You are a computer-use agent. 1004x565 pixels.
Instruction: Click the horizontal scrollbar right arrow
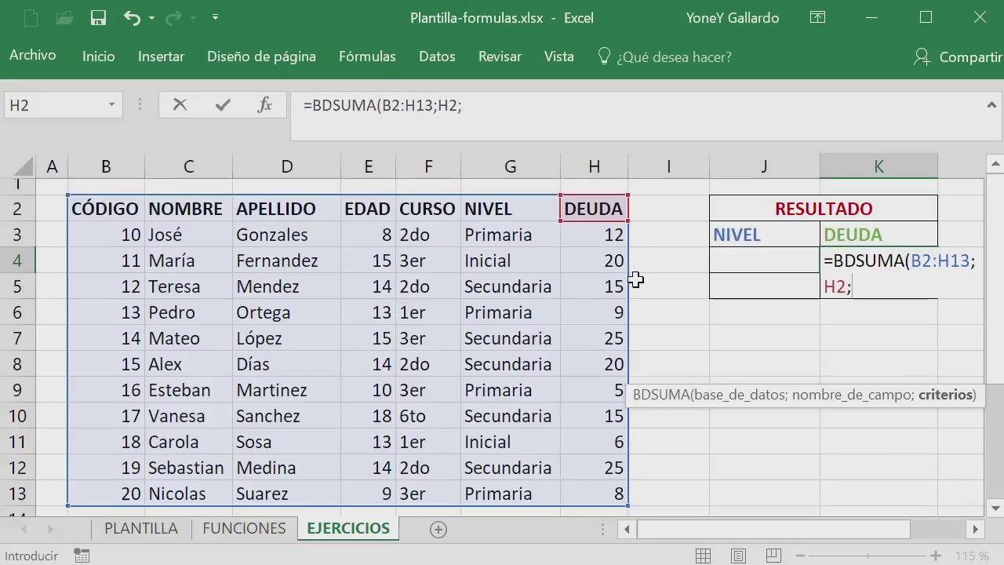[x=975, y=530]
